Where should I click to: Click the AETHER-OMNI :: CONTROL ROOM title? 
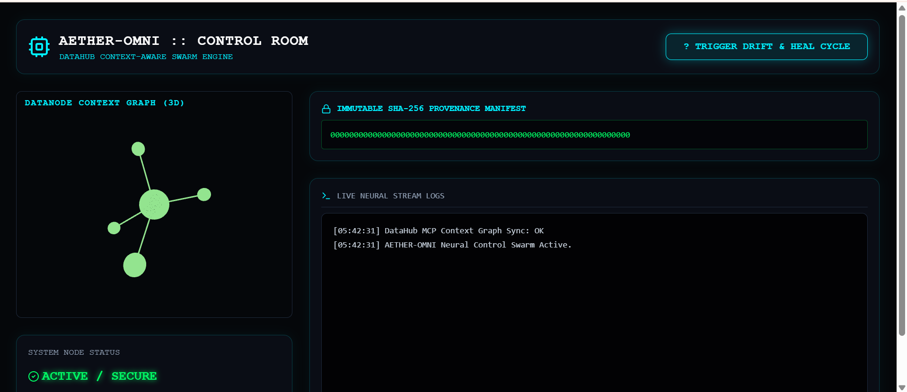(x=184, y=41)
